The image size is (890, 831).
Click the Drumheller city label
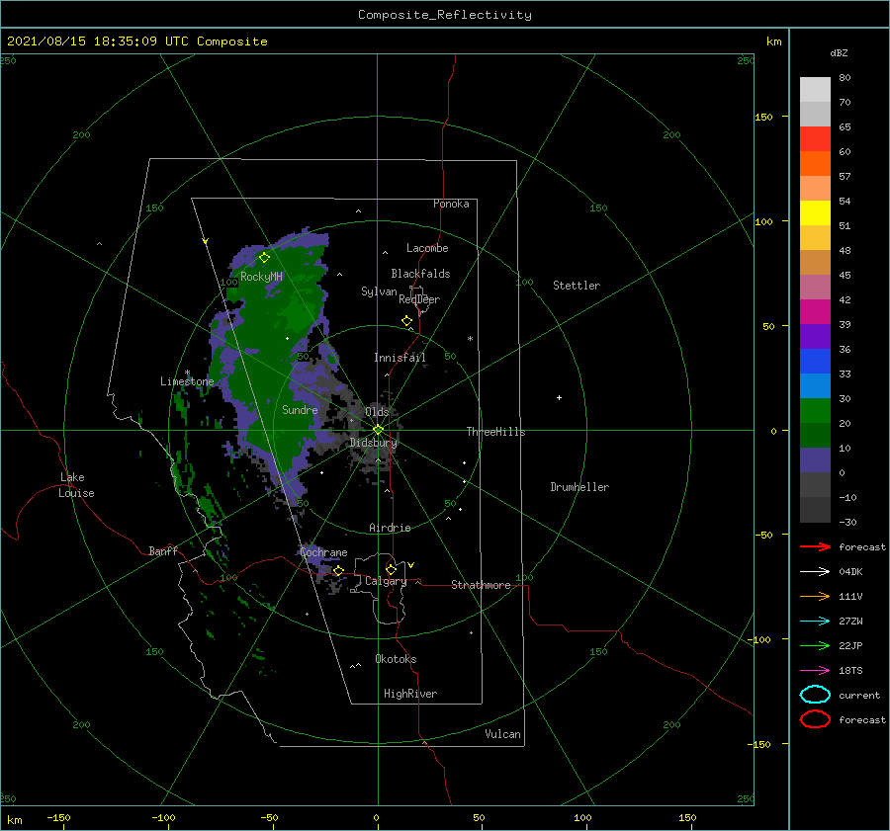click(579, 487)
